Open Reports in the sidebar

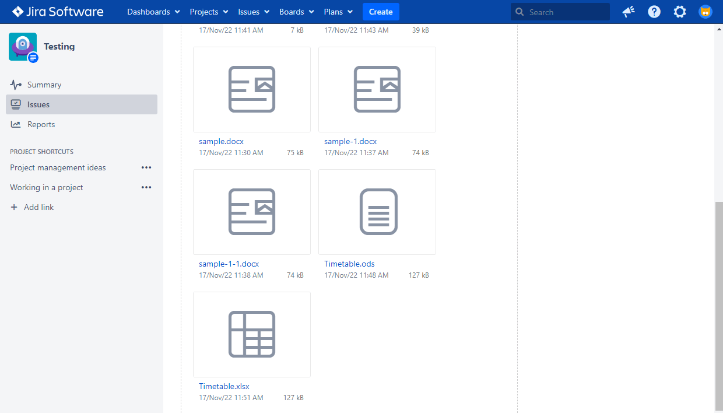pyautogui.click(x=41, y=124)
